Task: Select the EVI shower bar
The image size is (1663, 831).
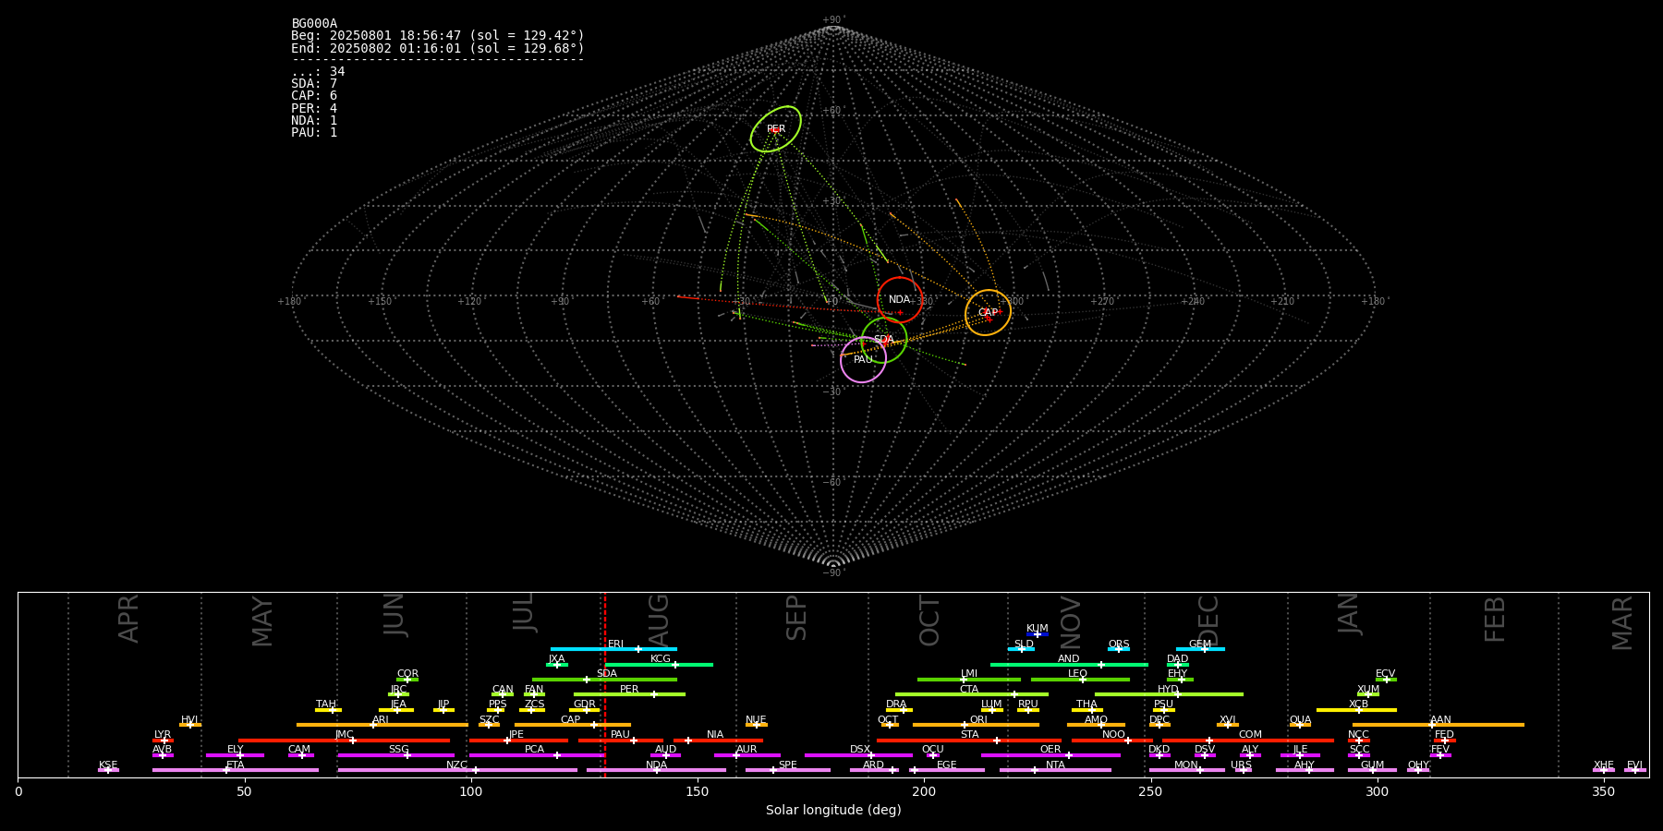Action: tap(1635, 770)
